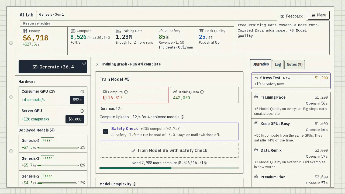The height and width of the screenshot is (194, 345).
Task: Click the AI Safety helmet icon
Action: [x=161, y=31]
